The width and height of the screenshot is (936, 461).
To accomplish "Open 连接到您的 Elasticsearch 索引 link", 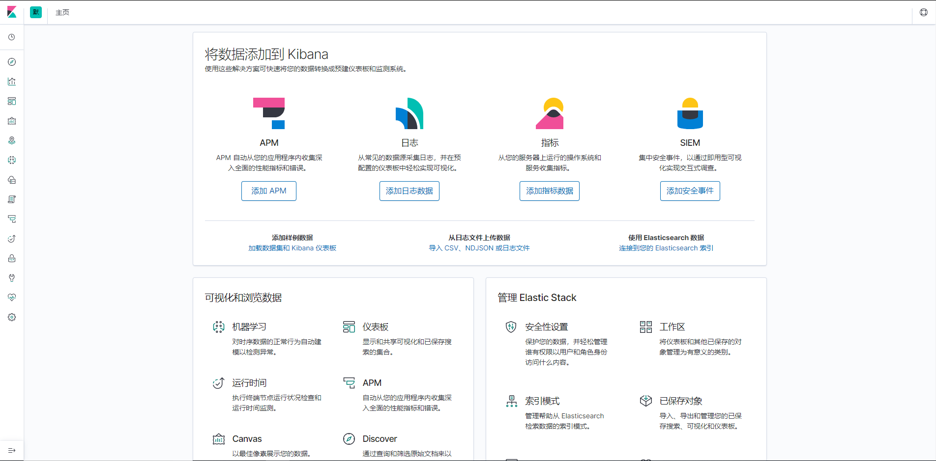I will click(x=666, y=248).
